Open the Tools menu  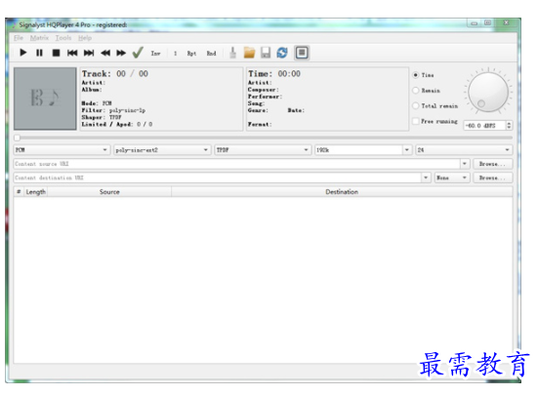tap(63, 38)
